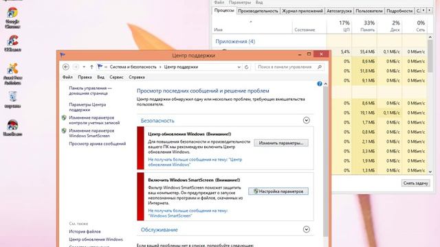Switch to the Подробности tab
The height and width of the screenshot is (247, 440).
pos(399,11)
